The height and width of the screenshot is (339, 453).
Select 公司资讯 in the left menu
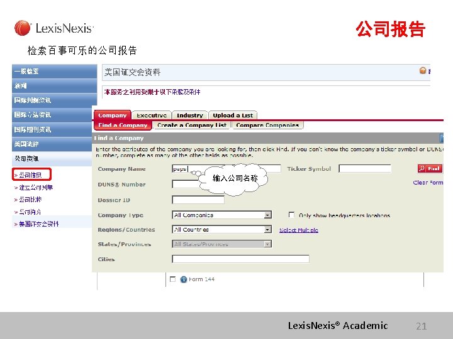(x=52, y=159)
